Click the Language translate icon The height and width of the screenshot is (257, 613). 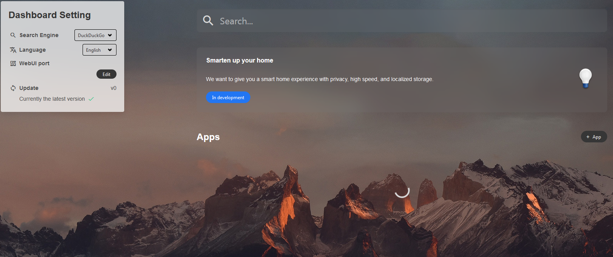coord(13,50)
